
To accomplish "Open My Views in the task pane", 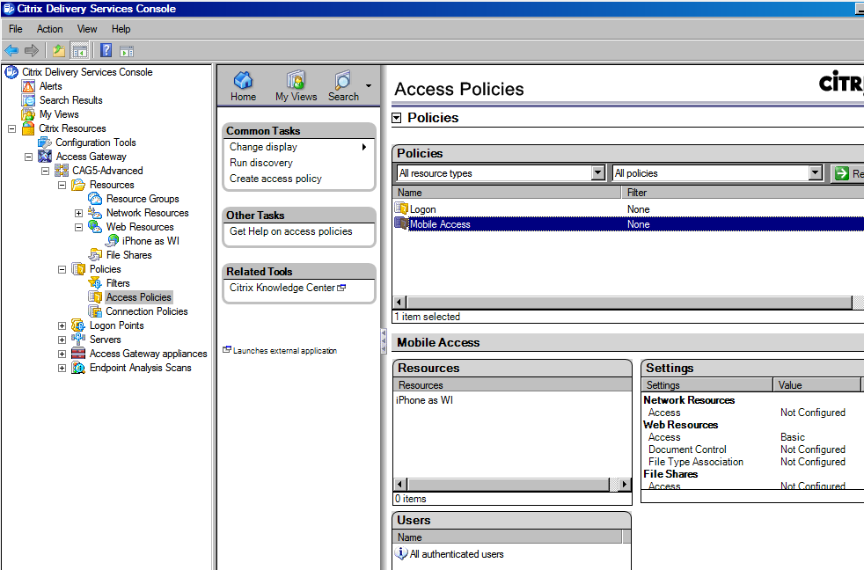I will pos(296,86).
